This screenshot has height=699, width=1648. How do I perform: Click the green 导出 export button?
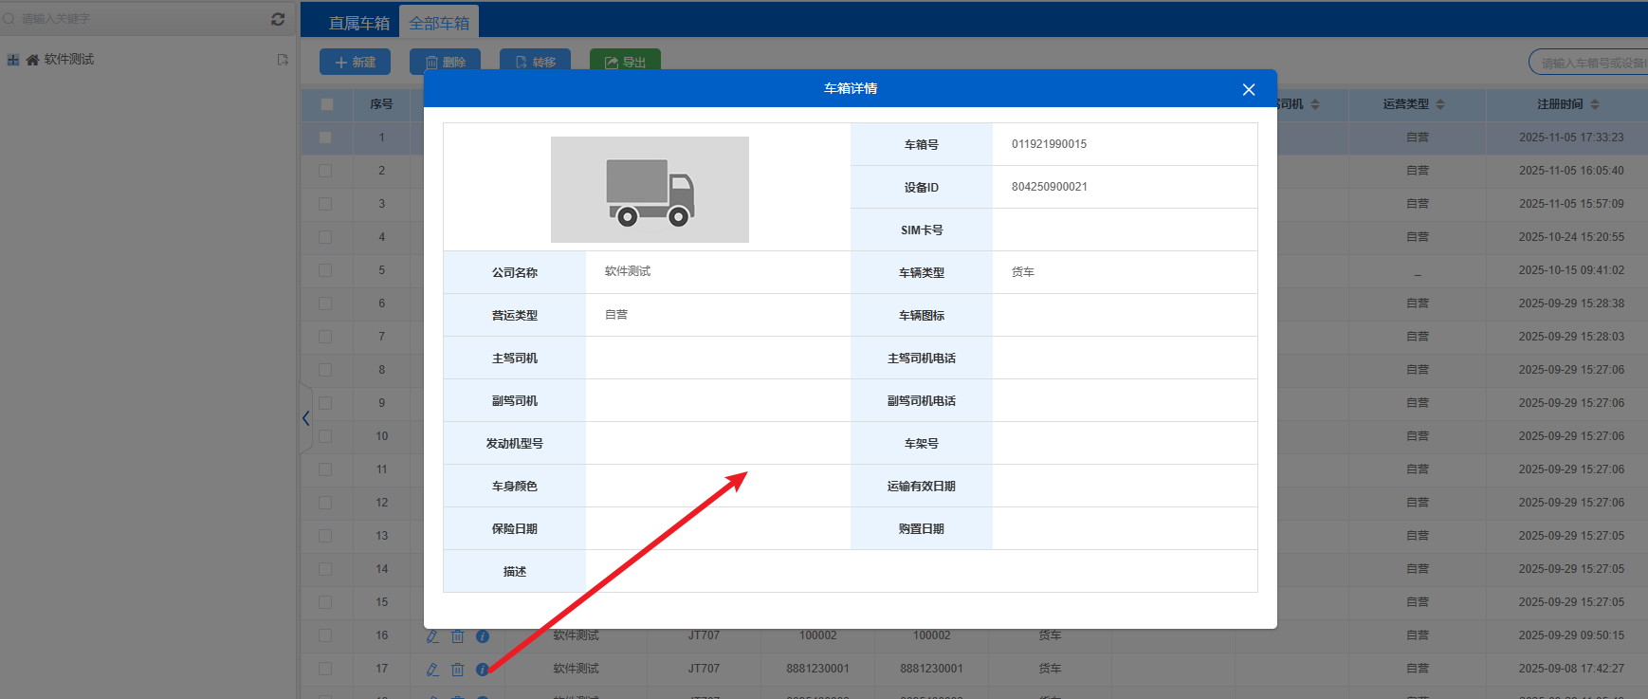625,62
